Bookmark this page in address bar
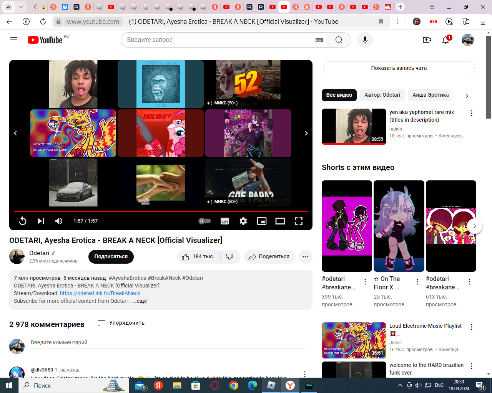This screenshot has height=393, width=492. coord(381,21)
